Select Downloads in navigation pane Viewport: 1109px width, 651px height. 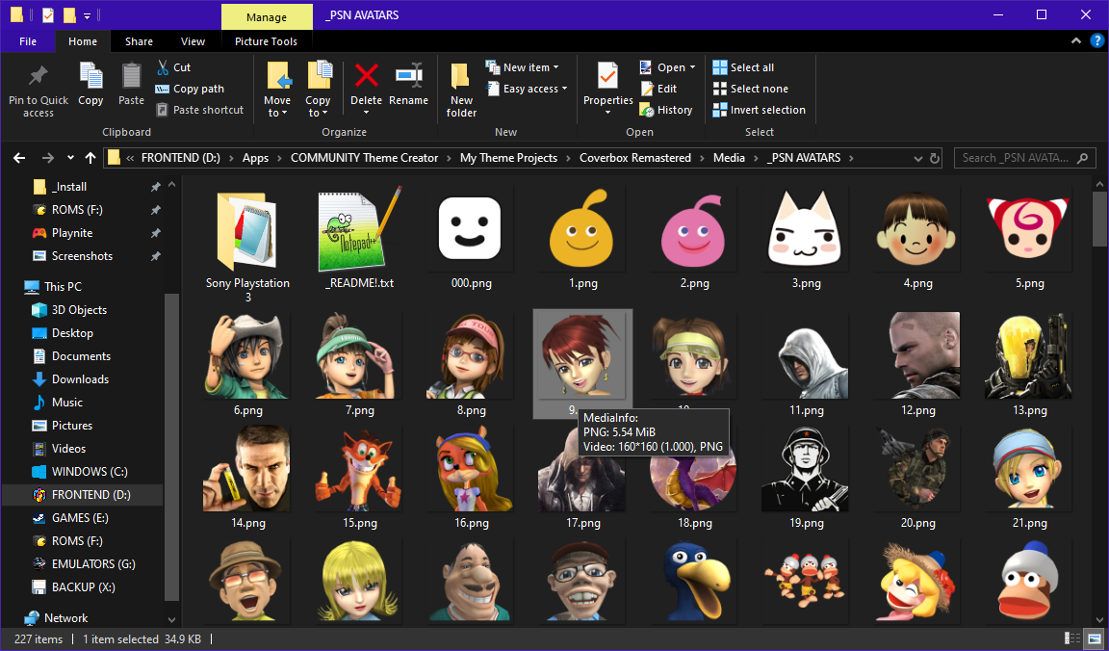(x=80, y=379)
